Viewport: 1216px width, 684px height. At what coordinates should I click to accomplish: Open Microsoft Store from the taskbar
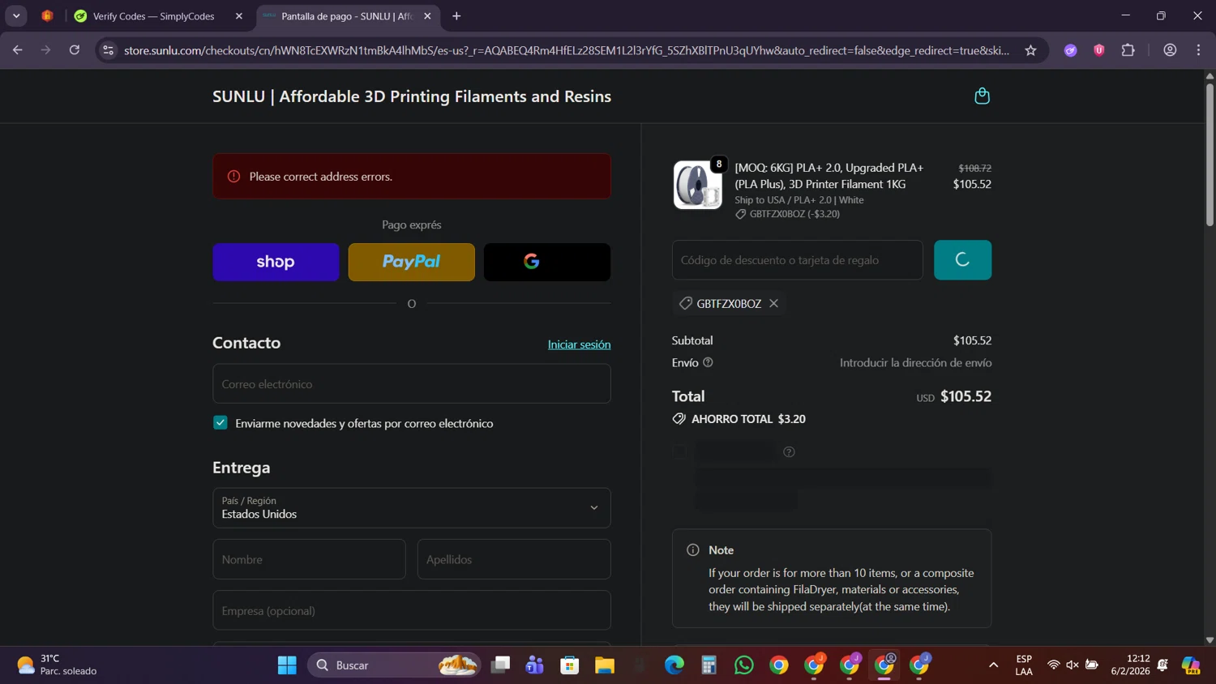pyautogui.click(x=570, y=665)
